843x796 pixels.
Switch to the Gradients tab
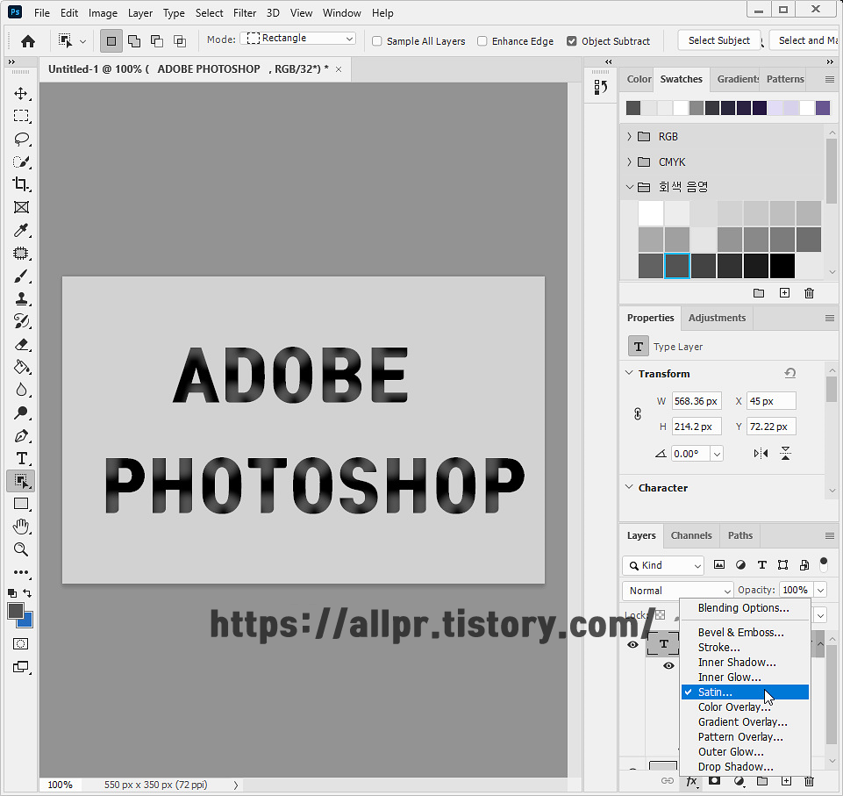click(738, 79)
